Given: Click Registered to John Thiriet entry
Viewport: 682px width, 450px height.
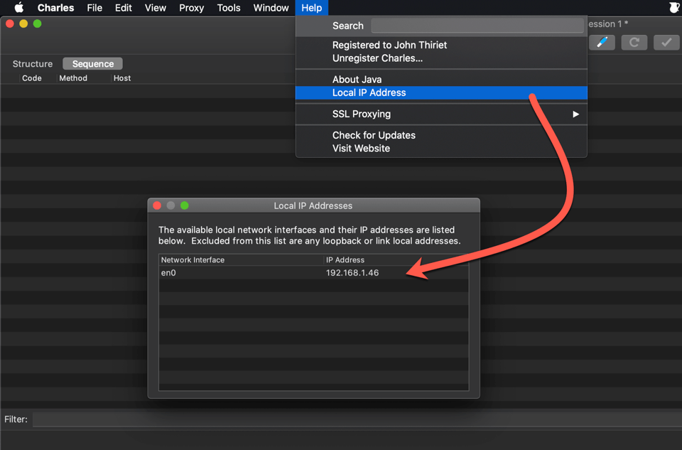Looking at the screenshot, I should tap(441, 45).
